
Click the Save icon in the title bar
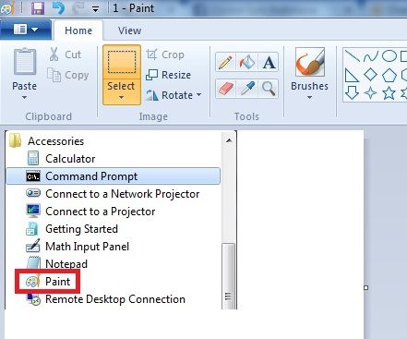click(38, 8)
